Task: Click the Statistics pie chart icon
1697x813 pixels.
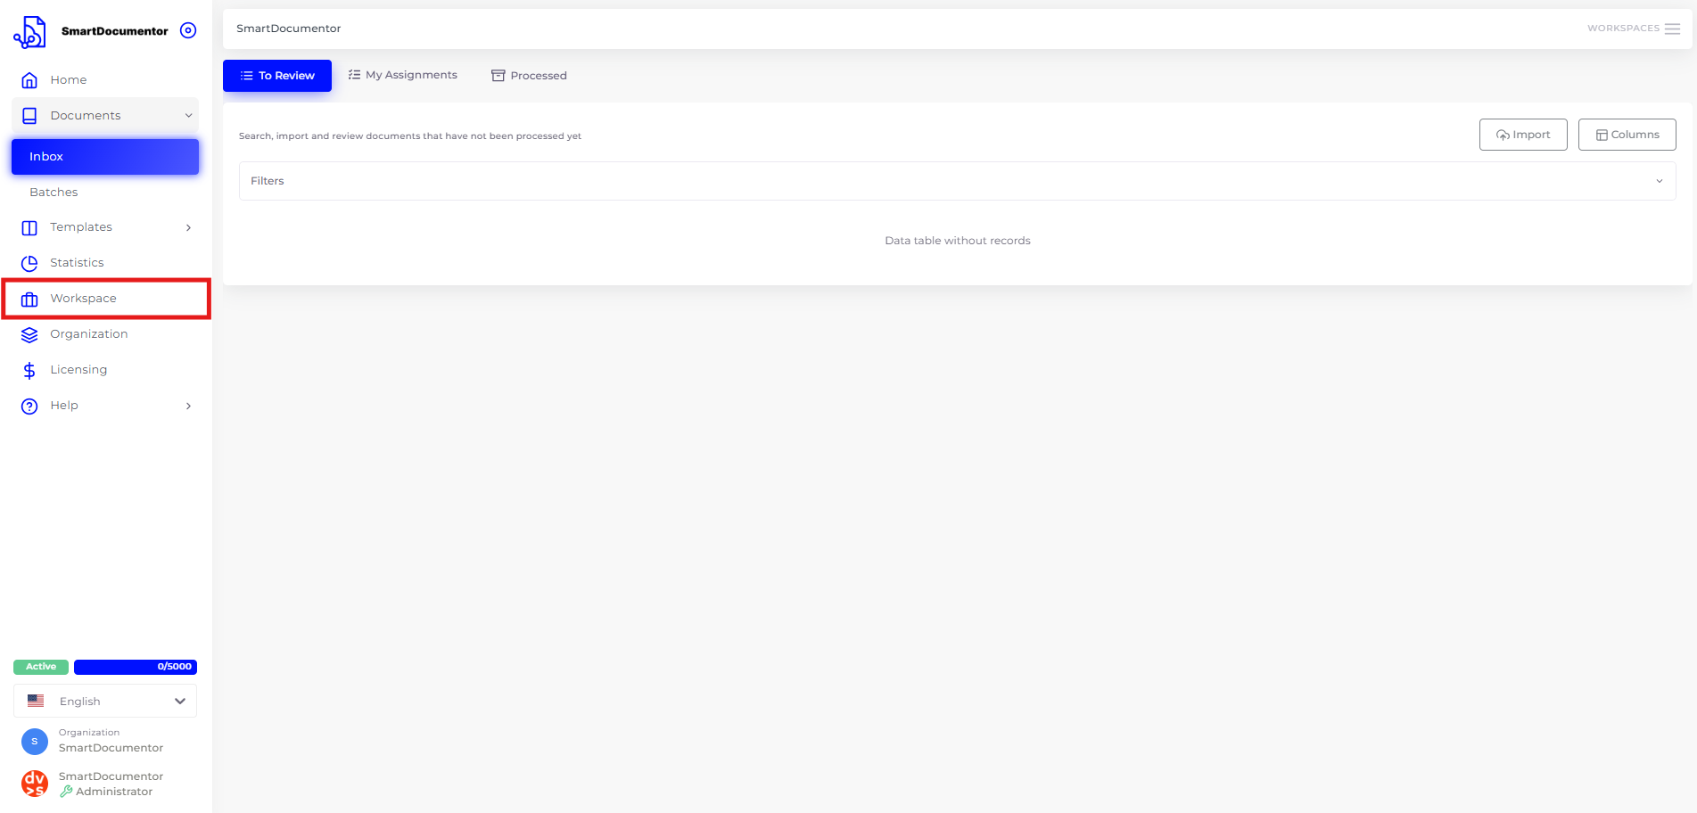Action: pos(29,263)
